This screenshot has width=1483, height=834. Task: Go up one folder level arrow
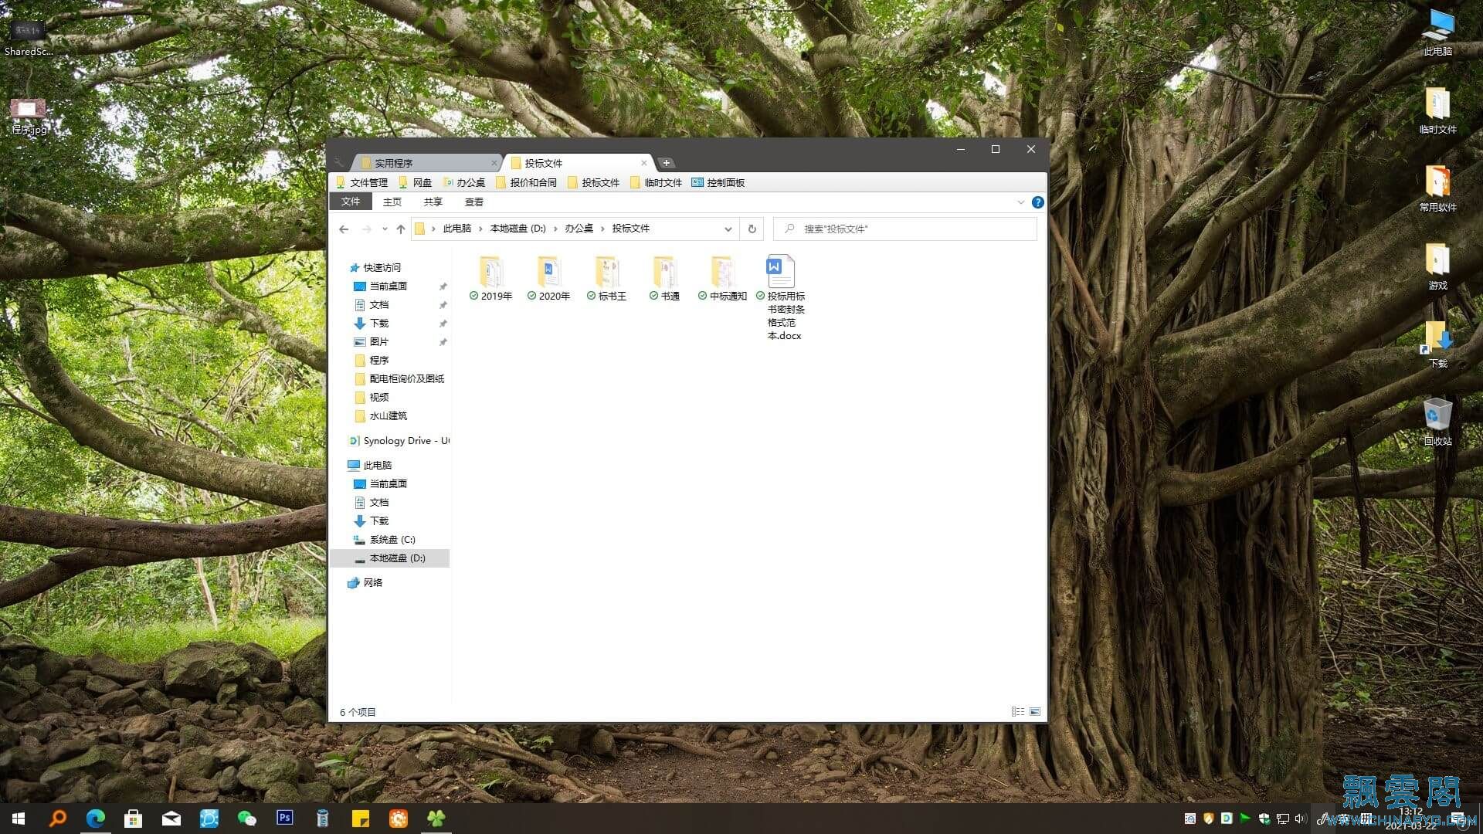coord(400,229)
